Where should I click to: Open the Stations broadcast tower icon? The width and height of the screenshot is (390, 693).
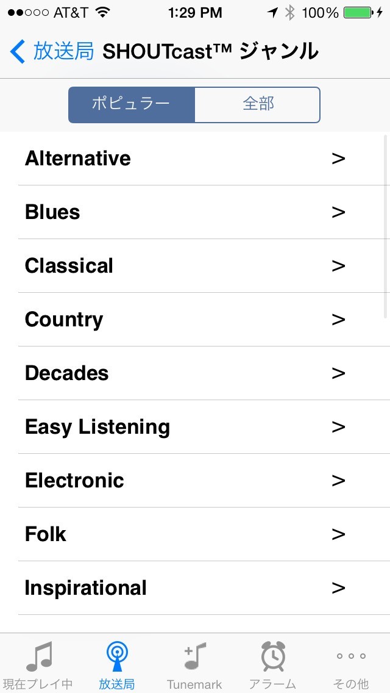[116, 657]
